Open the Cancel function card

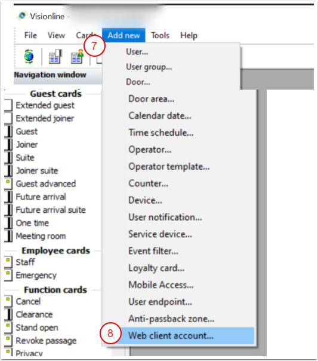click(28, 301)
